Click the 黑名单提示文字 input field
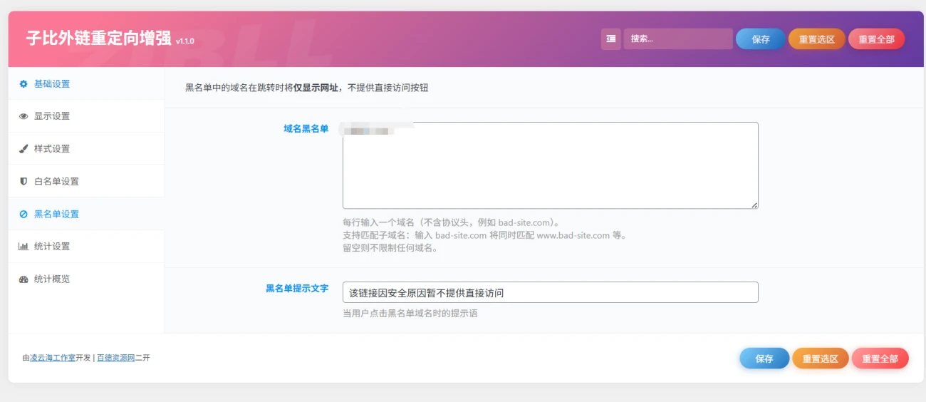 tap(550, 292)
